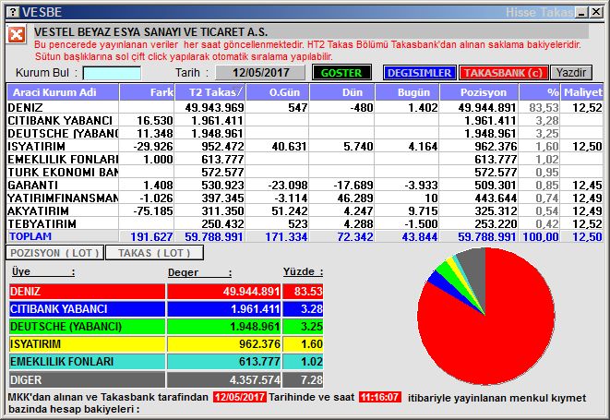Click the question mark help icon
The height and width of the screenshot is (420, 610).
click(12, 12)
